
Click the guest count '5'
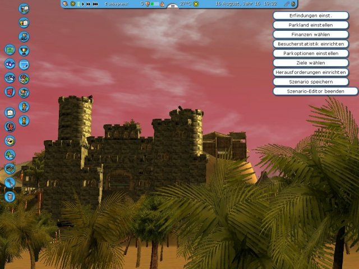142,4
